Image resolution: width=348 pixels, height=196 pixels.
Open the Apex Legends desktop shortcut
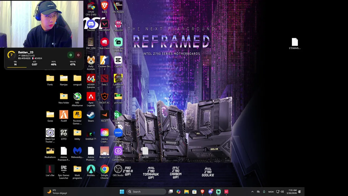[91, 100]
